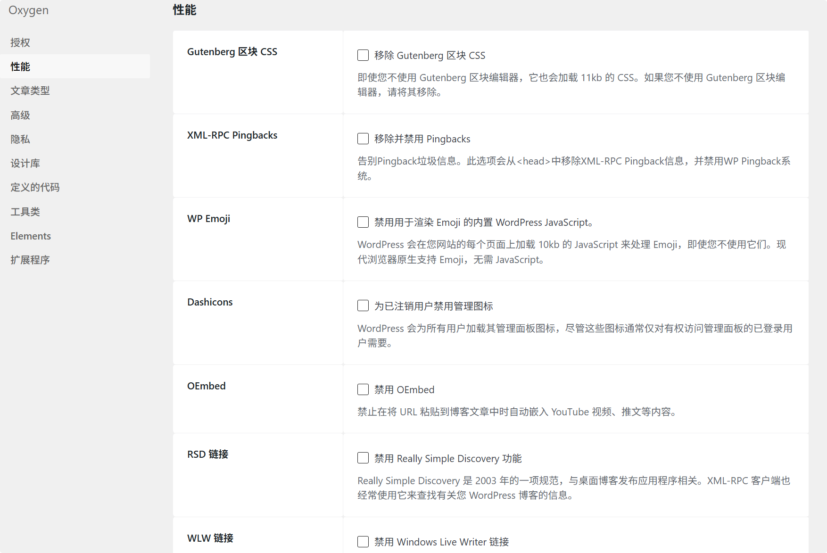Click the Emoji 10kb JavaScript description

click(x=571, y=252)
